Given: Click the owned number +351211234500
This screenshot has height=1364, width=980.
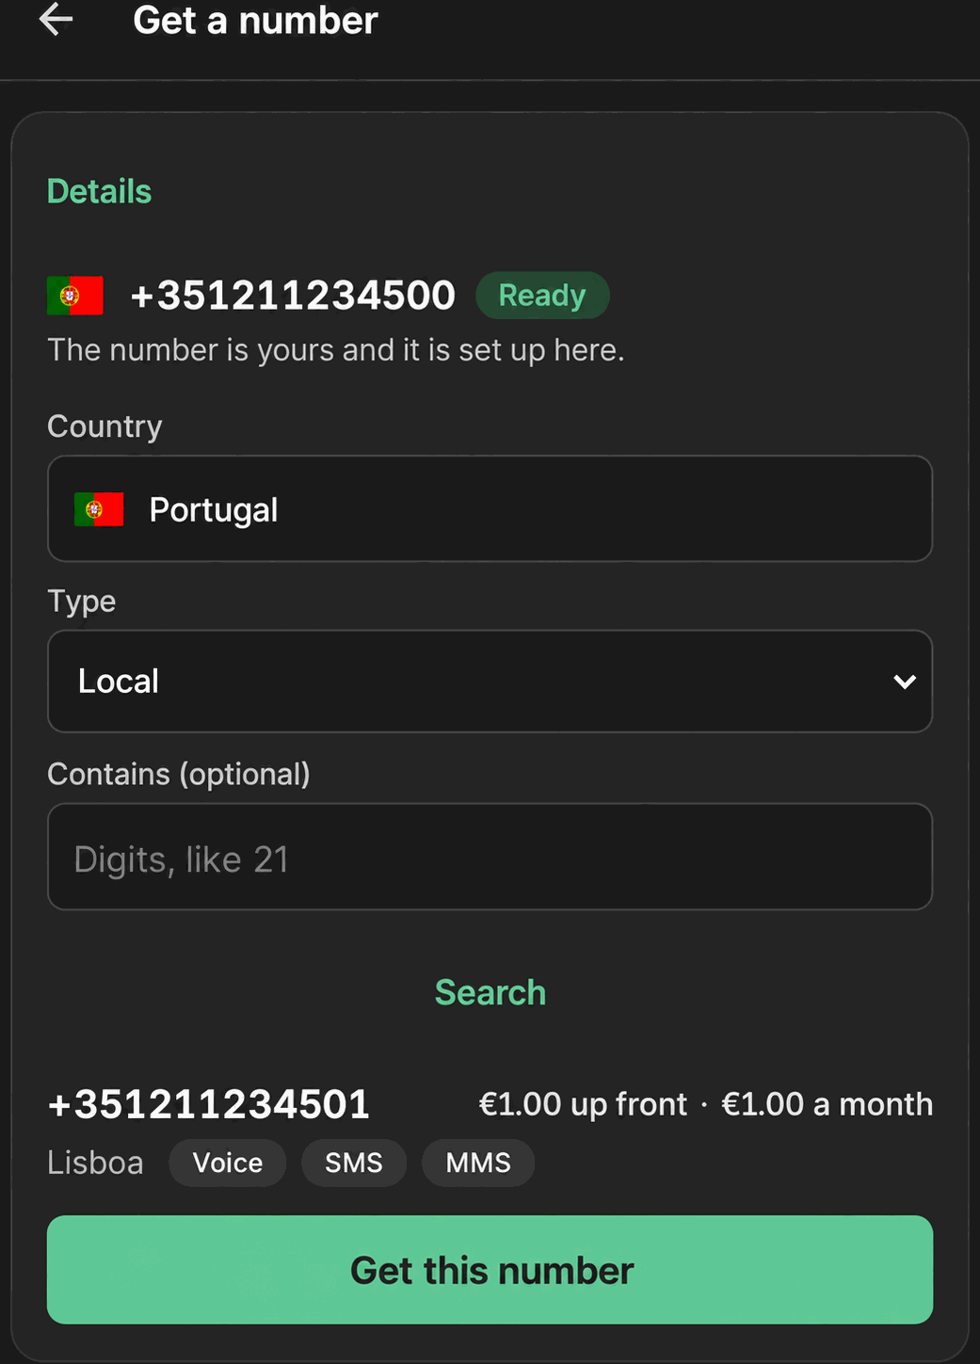Looking at the screenshot, I should (x=293, y=296).
